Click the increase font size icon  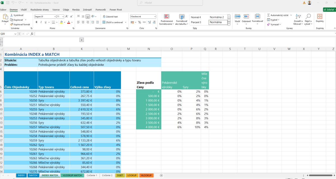click(67, 17)
